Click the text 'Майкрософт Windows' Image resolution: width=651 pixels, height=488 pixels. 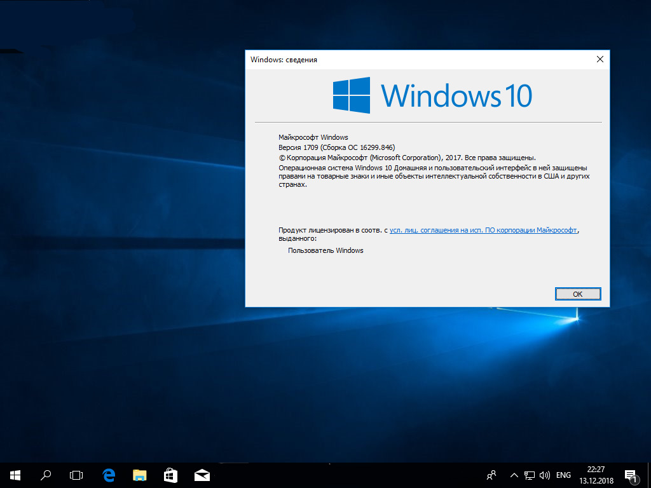pos(313,137)
